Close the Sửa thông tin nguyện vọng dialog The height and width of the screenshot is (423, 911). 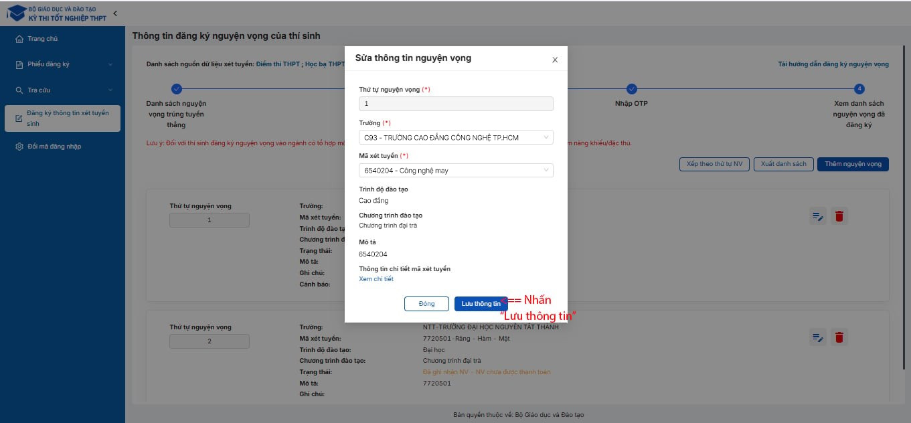click(x=554, y=60)
